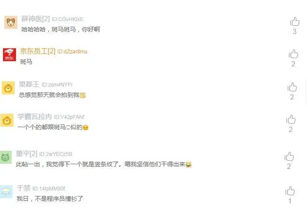Open the red 京东 avatar

click(10, 55)
